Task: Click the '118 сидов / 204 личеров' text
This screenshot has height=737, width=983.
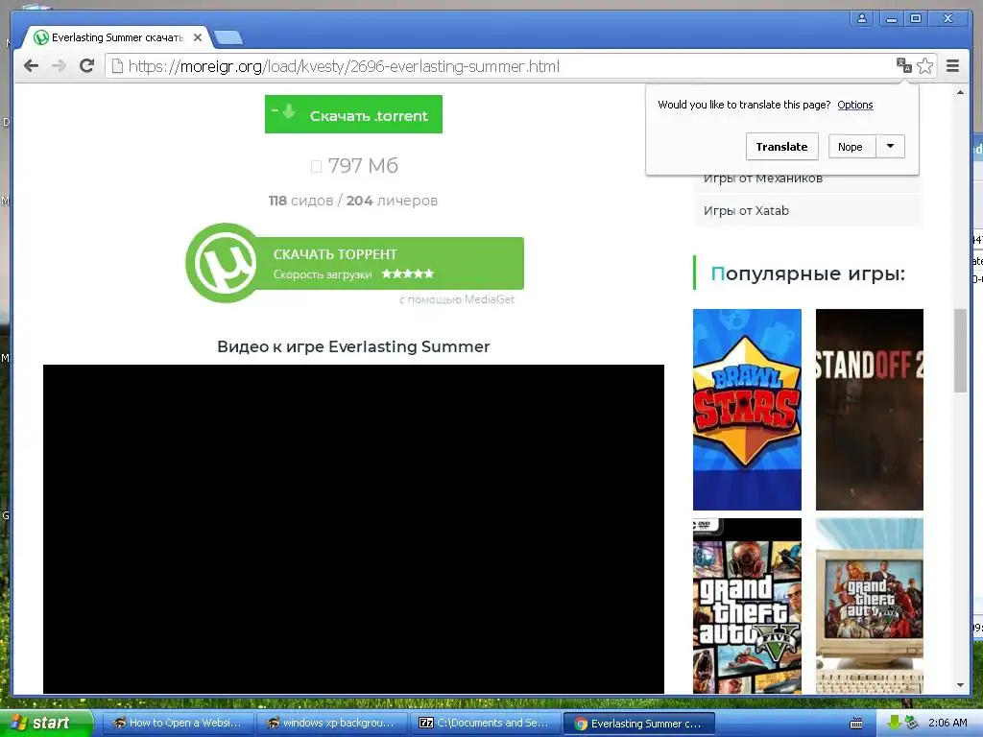Action: point(353,201)
